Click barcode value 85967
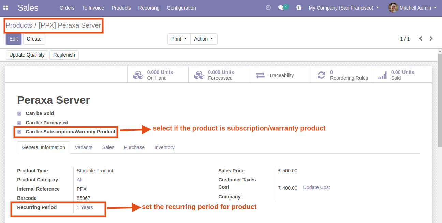The width and height of the screenshot is (442, 223). point(84,198)
